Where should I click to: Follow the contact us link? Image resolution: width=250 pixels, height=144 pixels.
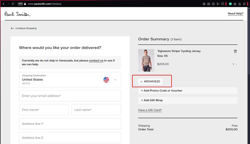pos(96,61)
